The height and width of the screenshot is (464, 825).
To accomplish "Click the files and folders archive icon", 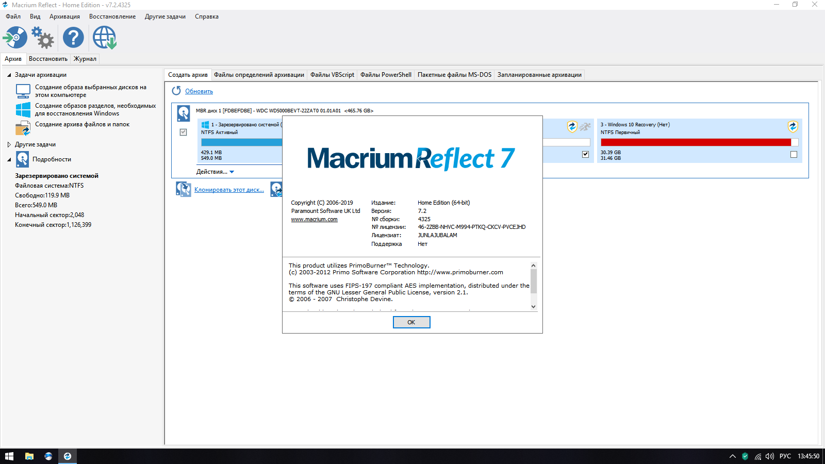I will (x=23, y=128).
